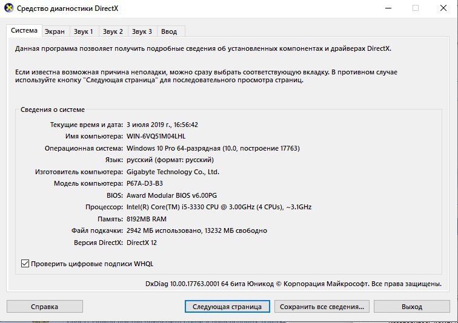
Task: Select computer name WIN-6VQ51M04LHL
Action: pyautogui.click(x=156, y=137)
